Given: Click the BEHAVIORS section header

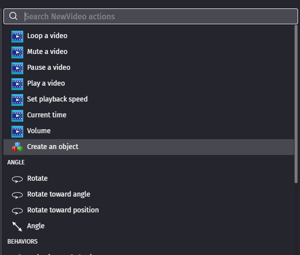Looking at the screenshot, I should tap(22, 242).
